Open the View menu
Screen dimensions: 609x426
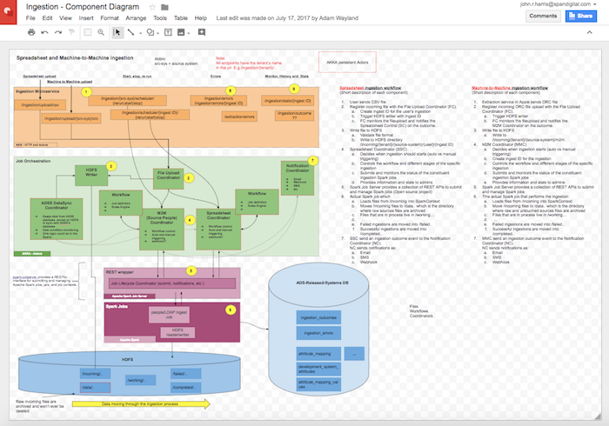click(x=65, y=18)
